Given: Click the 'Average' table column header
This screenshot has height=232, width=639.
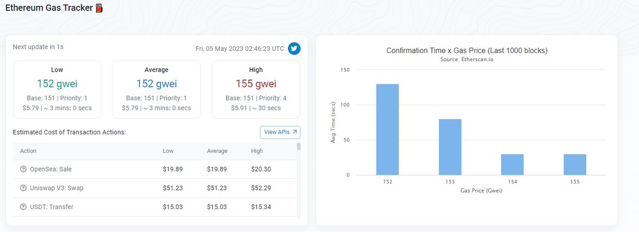Looking at the screenshot, I should pos(217,151).
